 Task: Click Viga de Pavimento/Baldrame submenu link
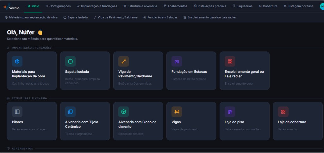tap(115, 17)
